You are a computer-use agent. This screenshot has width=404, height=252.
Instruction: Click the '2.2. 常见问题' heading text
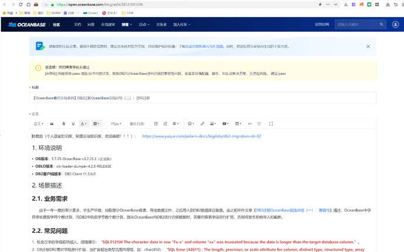50,231
